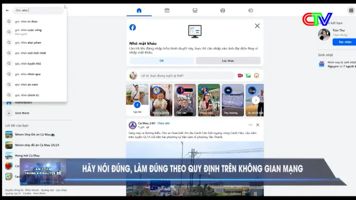Select suggestion 'góc nhìn tri thức'
Image resolution: width=356 pixels, height=200 pixels.
(x=35, y=22)
